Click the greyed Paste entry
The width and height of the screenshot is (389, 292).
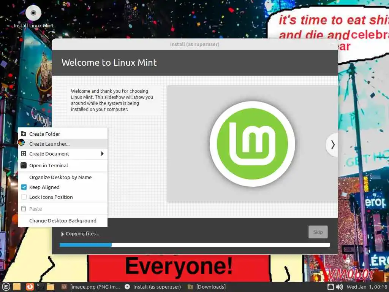pyautogui.click(x=63, y=209)
